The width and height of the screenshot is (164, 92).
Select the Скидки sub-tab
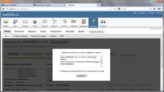[53, 36]
